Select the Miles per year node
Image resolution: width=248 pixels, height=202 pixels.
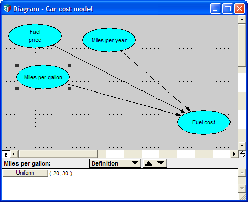click(109, 40)
